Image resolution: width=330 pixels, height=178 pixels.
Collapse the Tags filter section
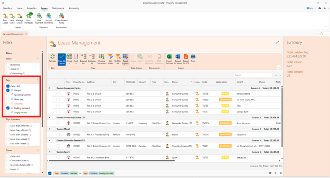(38, 80)
